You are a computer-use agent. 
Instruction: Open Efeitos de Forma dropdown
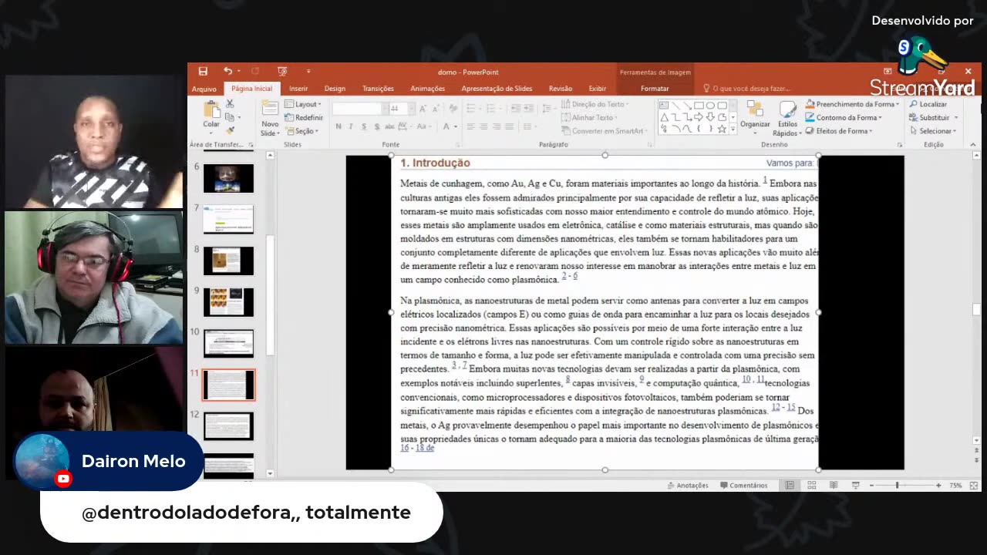839,131
